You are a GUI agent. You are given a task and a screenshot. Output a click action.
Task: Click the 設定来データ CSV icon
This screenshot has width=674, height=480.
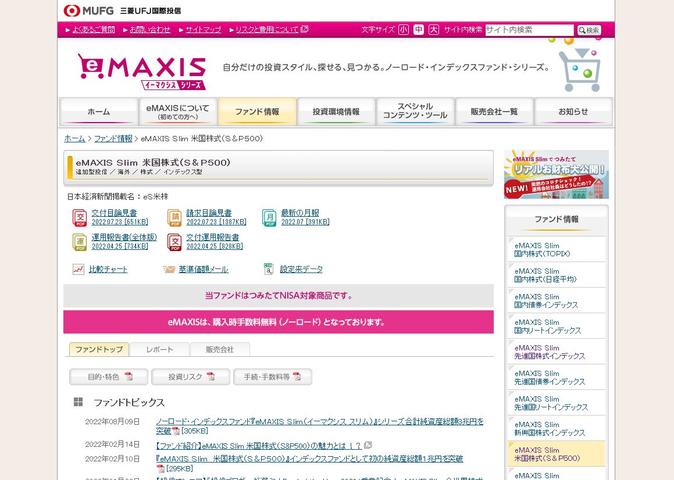pos(268,269)
